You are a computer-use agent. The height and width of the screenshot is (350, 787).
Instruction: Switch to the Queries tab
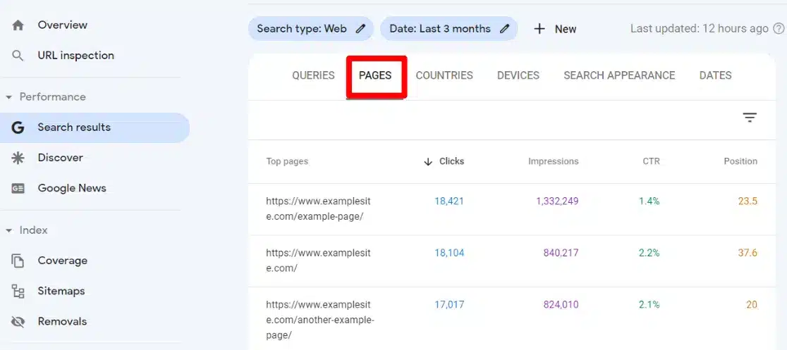(x=313, y=76)
